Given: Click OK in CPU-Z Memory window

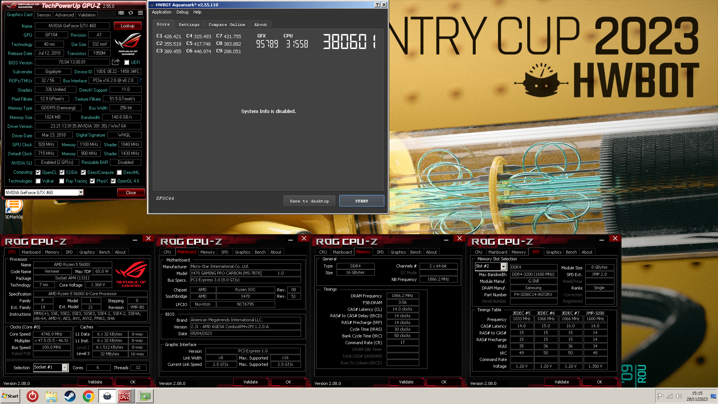Looking at the screenshot, I should (444, 382).
